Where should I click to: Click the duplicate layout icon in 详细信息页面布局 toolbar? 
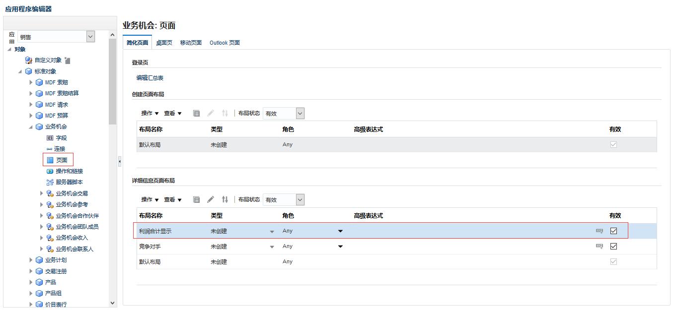click(x=197, y=199)
